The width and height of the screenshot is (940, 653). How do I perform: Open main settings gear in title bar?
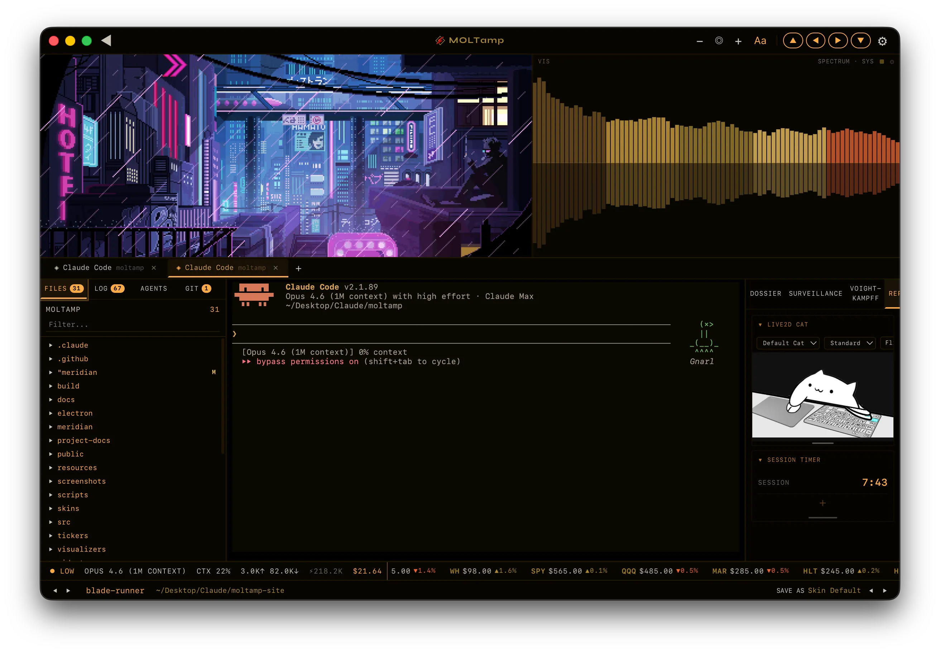tap(882, 41)
